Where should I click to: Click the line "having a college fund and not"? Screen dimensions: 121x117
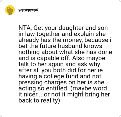(x=60, y=76)
